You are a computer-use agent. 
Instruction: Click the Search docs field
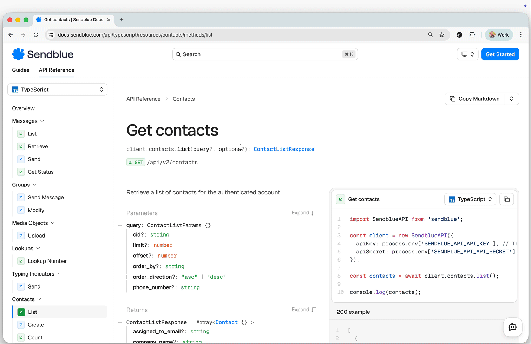tap(265, 54)
